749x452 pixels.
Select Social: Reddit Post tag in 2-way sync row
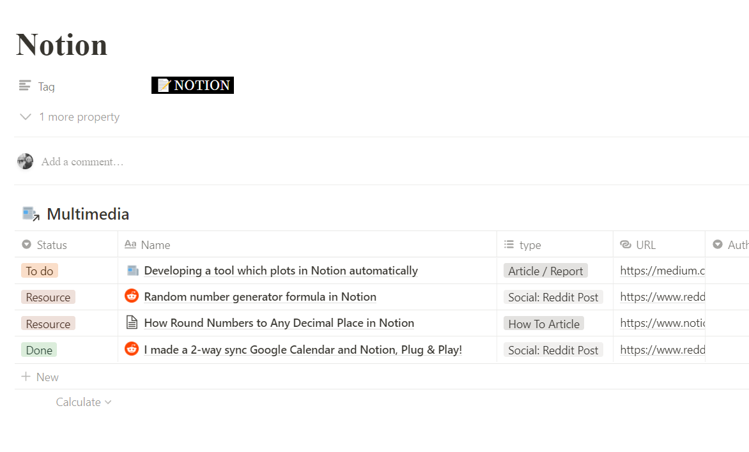coord(553,350)
